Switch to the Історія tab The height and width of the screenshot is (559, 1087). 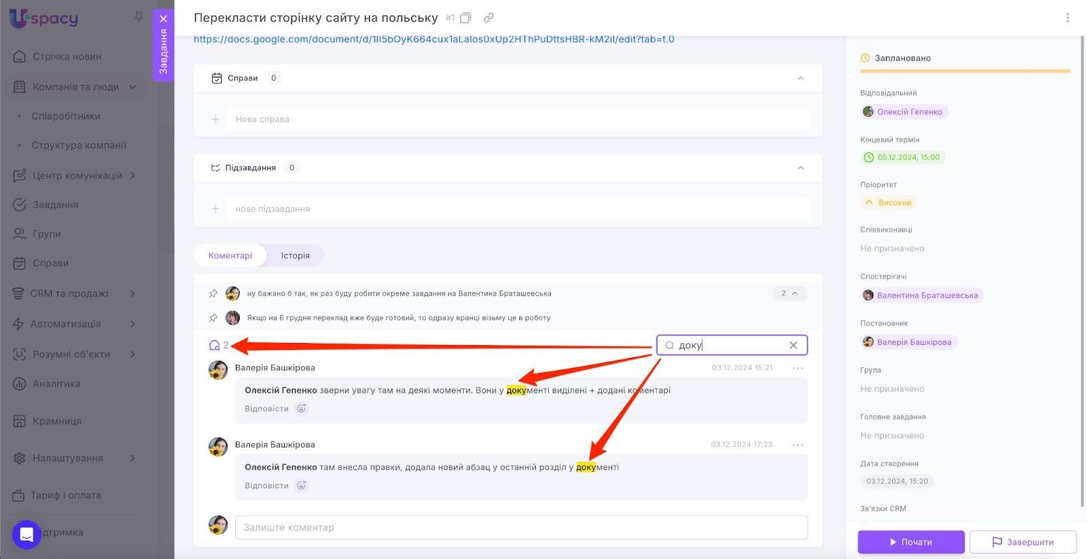[296, 255]
